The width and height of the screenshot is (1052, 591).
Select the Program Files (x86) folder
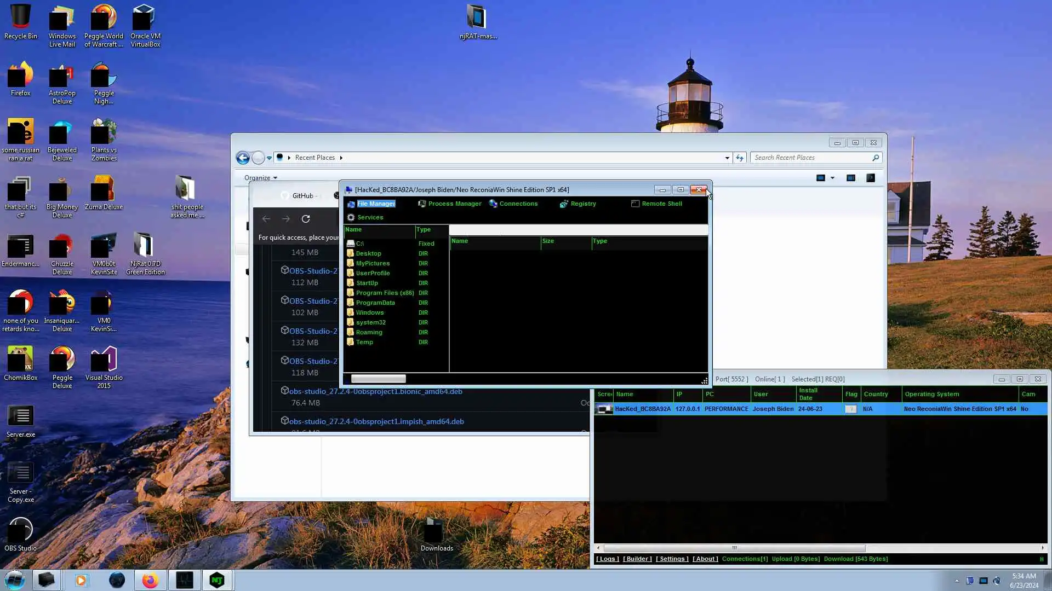click(x=385, y=293)
